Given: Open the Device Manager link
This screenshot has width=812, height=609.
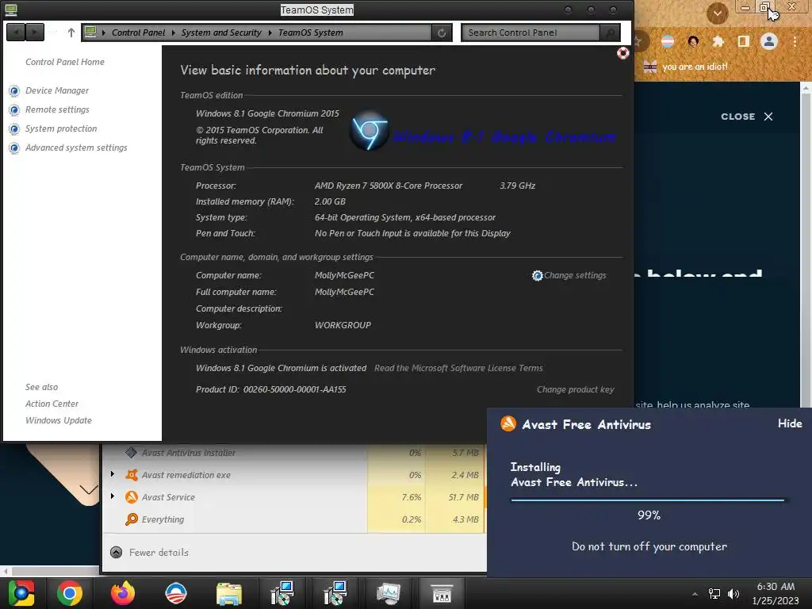Looking at the screenshot, I should tap(57, 90).
